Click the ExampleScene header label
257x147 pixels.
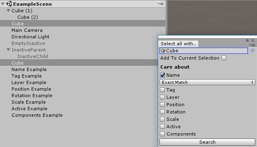[x=32, y=4]
